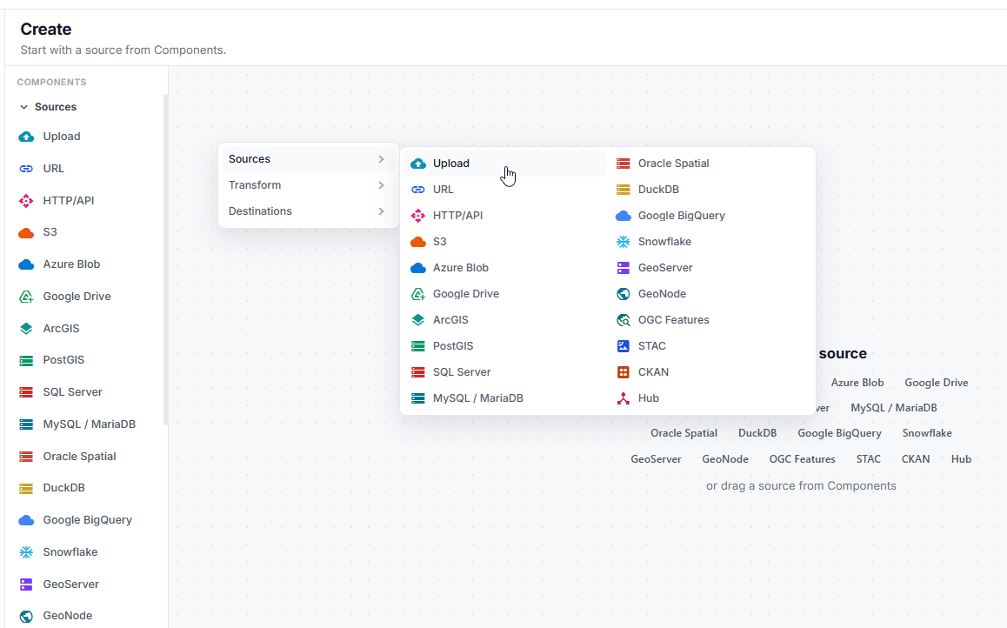
Task: Click the HTTP/API icon in sidebar
Action: (26, 200)
